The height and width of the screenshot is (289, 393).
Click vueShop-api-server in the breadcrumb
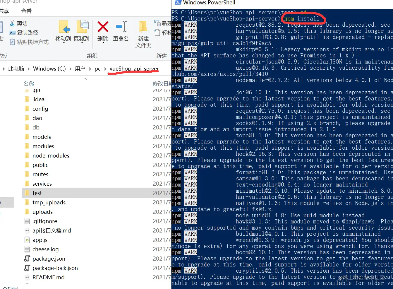coord(134,69)
